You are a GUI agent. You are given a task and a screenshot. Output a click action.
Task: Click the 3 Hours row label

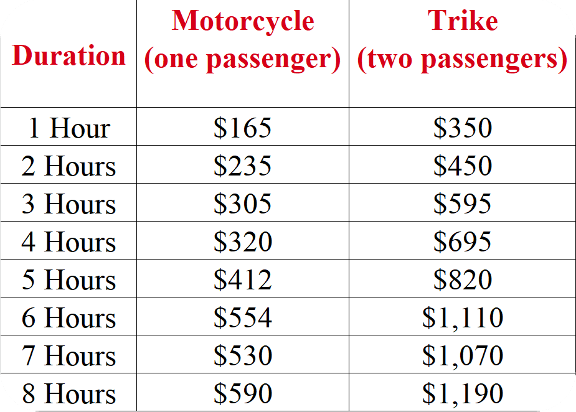(68, 204)
